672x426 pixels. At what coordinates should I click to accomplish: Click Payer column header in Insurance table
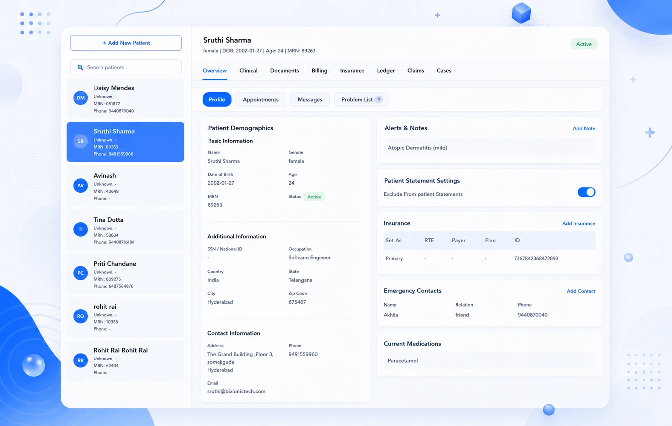[458, 241]
